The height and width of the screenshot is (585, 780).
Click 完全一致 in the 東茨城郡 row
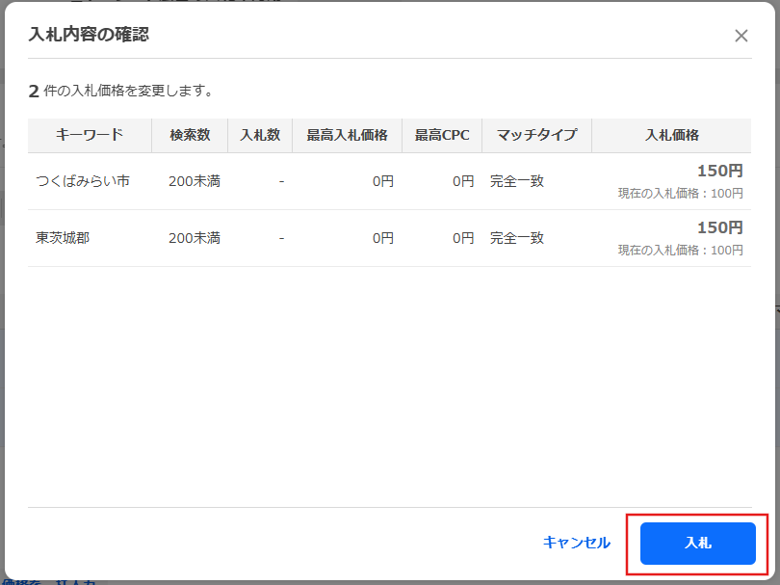[x=517, y=238]
